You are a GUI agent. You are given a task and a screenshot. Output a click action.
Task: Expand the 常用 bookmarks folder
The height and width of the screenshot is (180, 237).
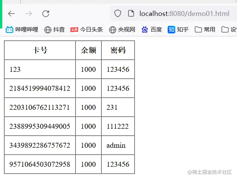[205, 30]
